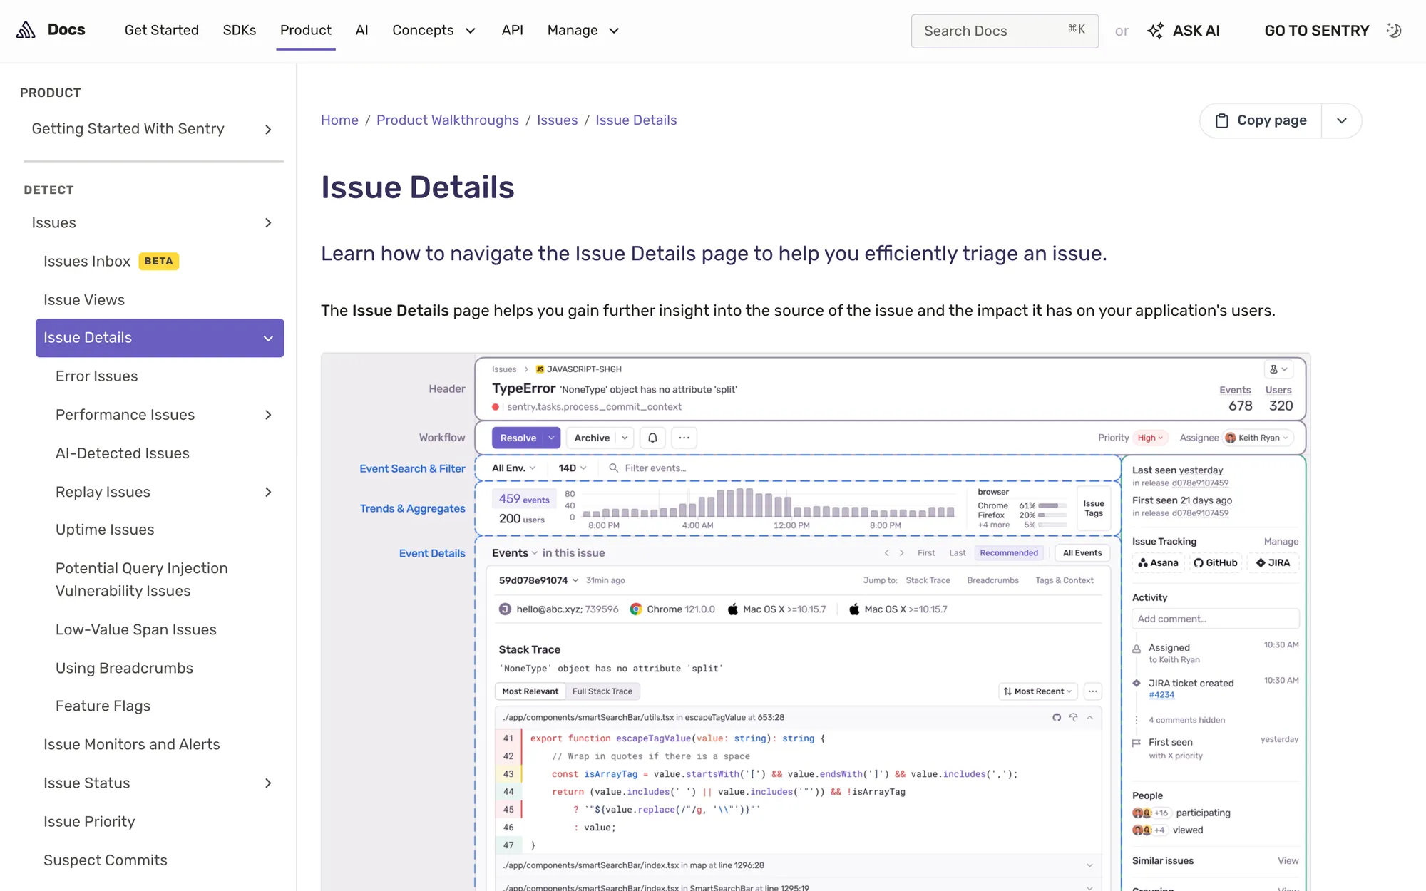Open Issues Inbox sidebar item
1426x891 pixels.
click(87, 262)
